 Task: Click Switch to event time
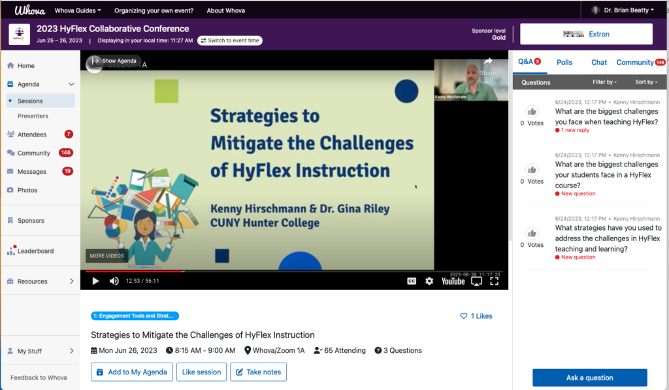pyautogui.click(x=229, y=40)
